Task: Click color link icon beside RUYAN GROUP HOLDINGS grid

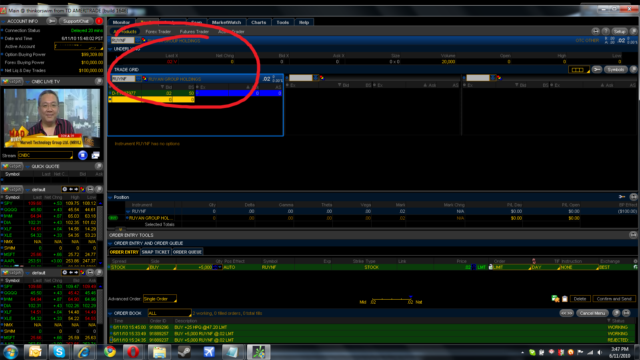Action: pos(145,79)
